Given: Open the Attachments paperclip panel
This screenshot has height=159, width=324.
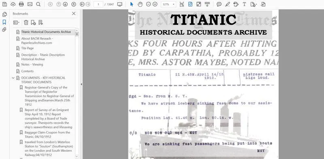Looking at the screenshot, I should pos(4,29).
